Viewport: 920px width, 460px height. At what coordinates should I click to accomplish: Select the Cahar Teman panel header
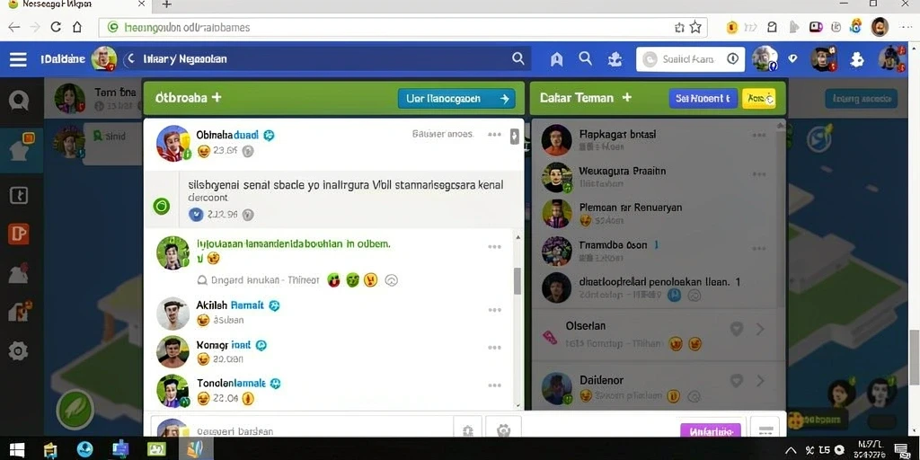tap(585, 98)
